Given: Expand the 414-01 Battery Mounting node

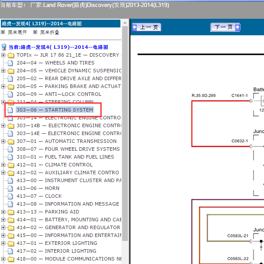Looking at the screenshot, I should [x=3, y=220].
